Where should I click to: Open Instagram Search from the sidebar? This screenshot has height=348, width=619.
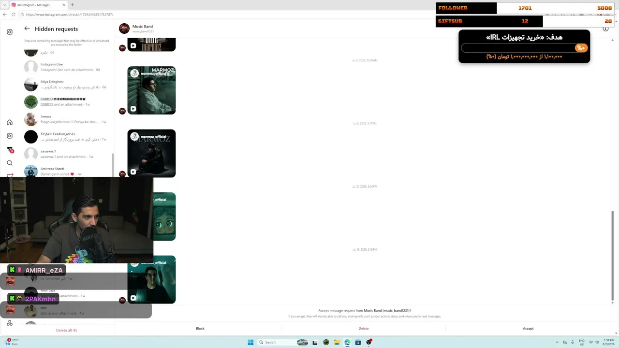[x=10, y=163]
